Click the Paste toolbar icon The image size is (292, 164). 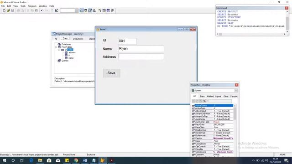coord(36,10)
